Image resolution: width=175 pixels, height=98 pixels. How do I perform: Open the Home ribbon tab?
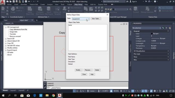tap(9, 4)
